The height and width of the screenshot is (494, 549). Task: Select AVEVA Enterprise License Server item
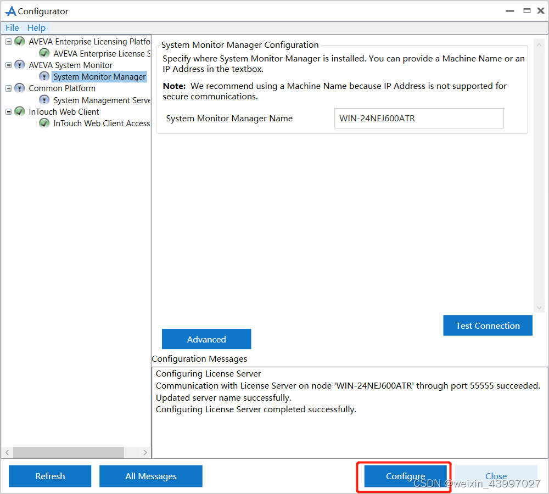102,54
